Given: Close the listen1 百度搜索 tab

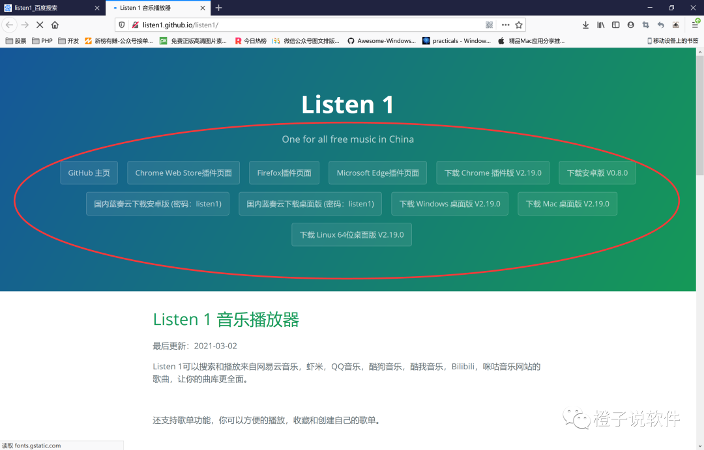Looking at the screenshot, I should 97,8.
